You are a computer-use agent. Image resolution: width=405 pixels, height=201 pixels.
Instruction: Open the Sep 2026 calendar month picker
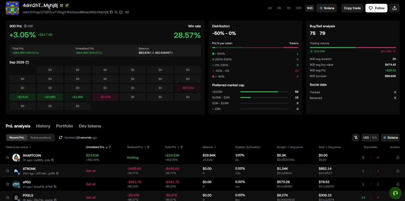click(19, 62)
